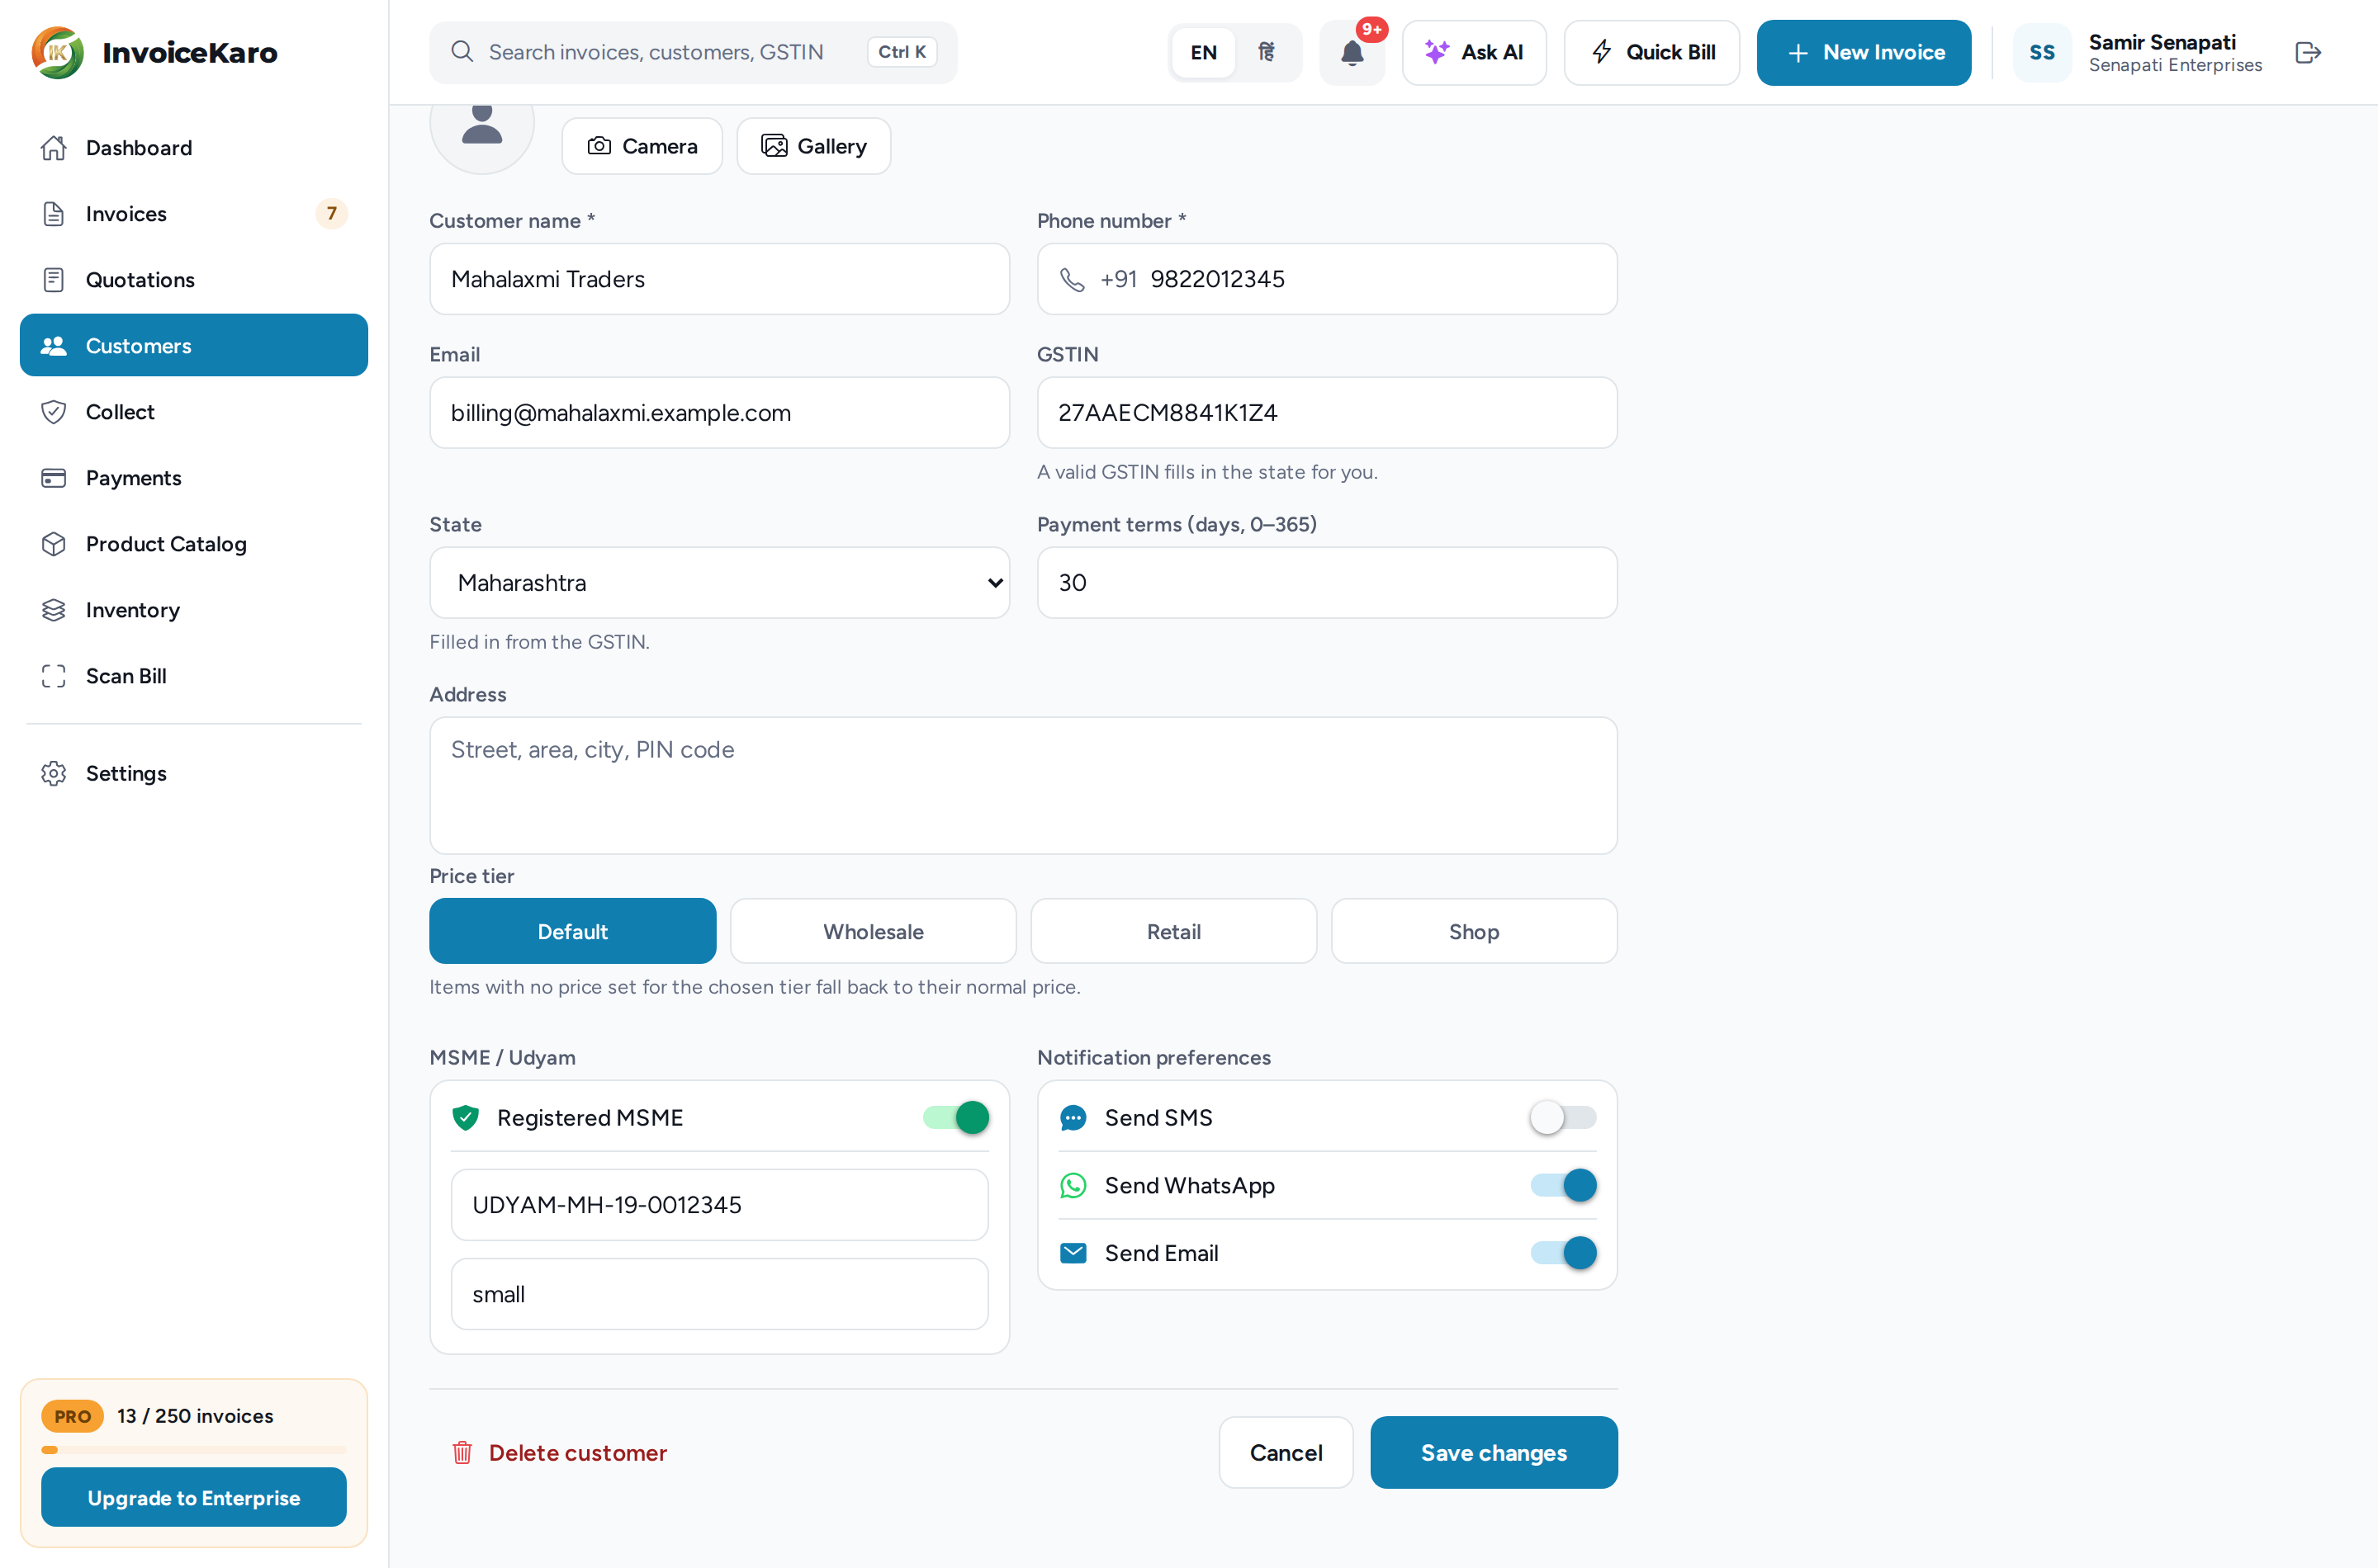The image size is (2378, 1568).
Task: Open Quotations page
Action: click(194, 280)
